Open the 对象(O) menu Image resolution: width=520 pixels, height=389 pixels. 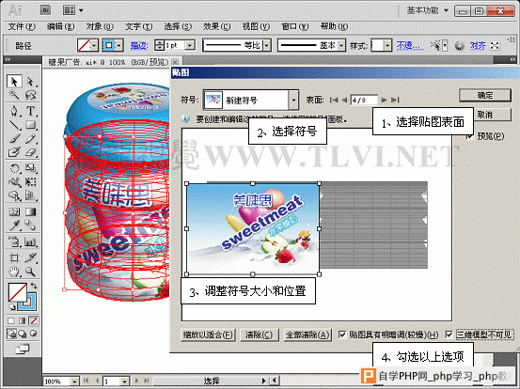click(x=100, y=26)
